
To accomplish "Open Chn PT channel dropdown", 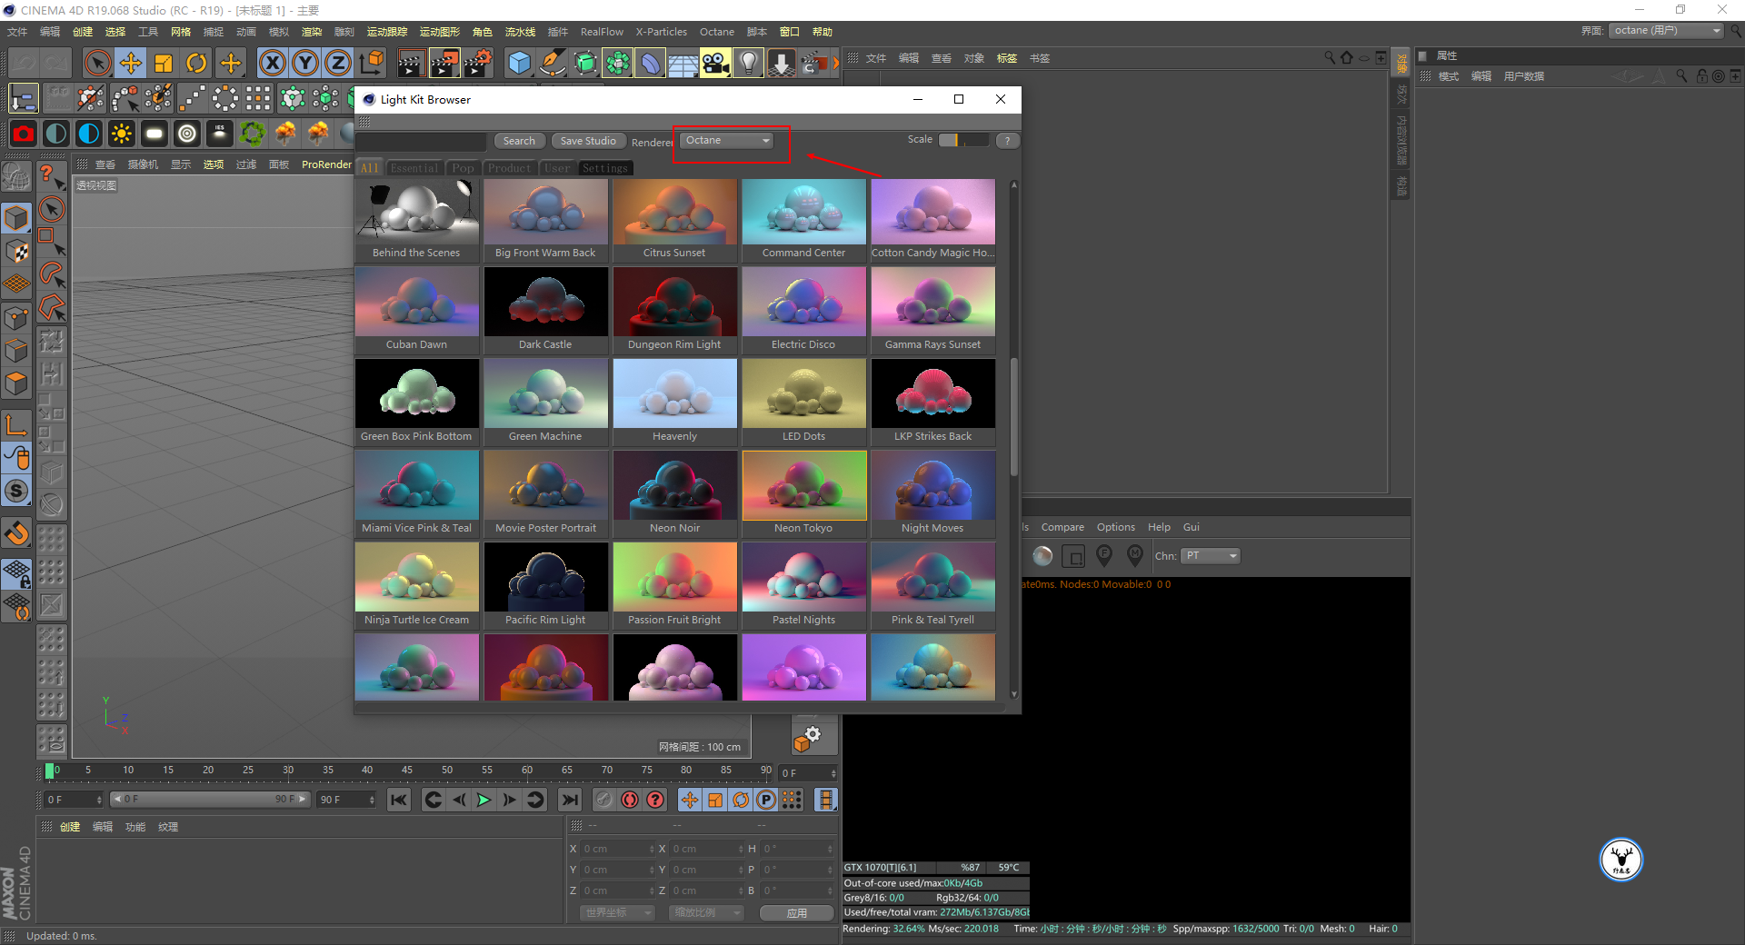I will coord(1212,556).
